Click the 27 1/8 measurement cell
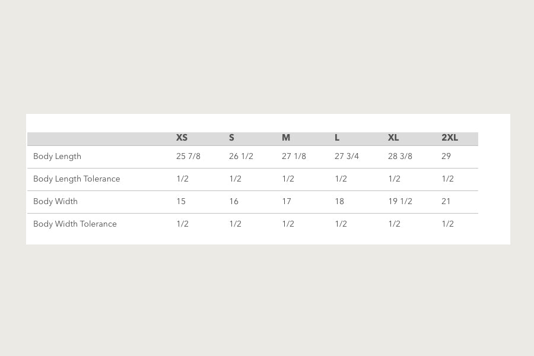 point(294,157)
